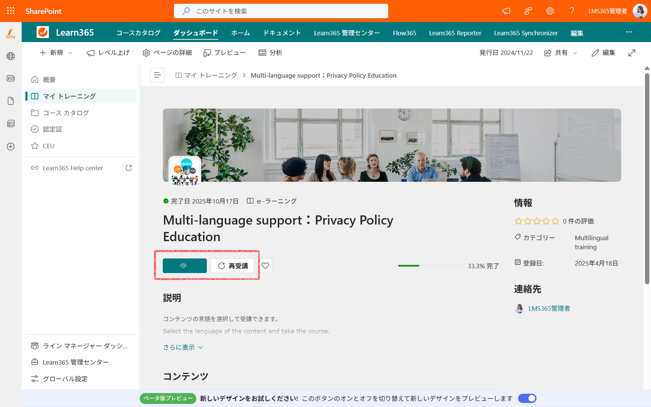
Task: Click the 再受講 retake button
Action: tap(232, 266)
